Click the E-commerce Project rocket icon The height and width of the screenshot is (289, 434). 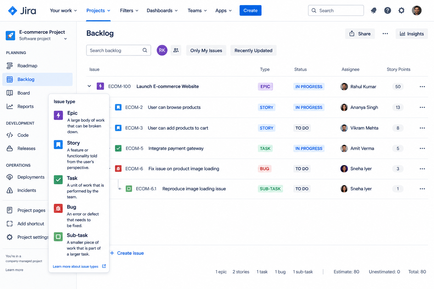[10, 36]
